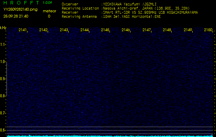Click the yellow meteor label
Viewport: 216px width, 137px height.
(x=49, y=11)
